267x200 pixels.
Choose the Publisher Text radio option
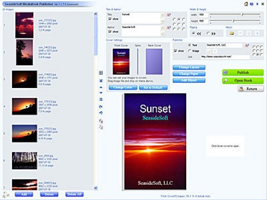(189, 45)
